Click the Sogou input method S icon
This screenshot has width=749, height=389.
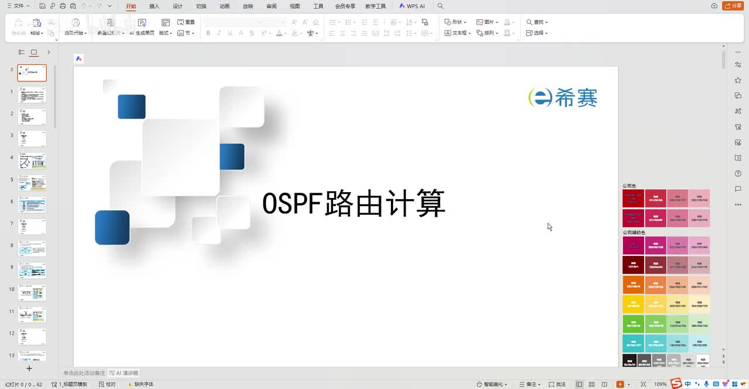click(676, 383)
